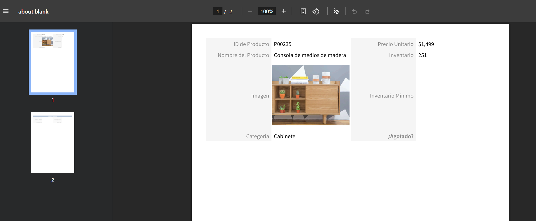Click the 'Nombre del Producto' label

(243, 55)
